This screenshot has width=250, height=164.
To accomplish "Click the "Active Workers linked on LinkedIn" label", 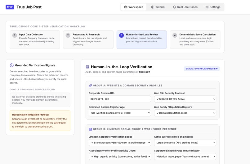I will (x=173, y=137).
